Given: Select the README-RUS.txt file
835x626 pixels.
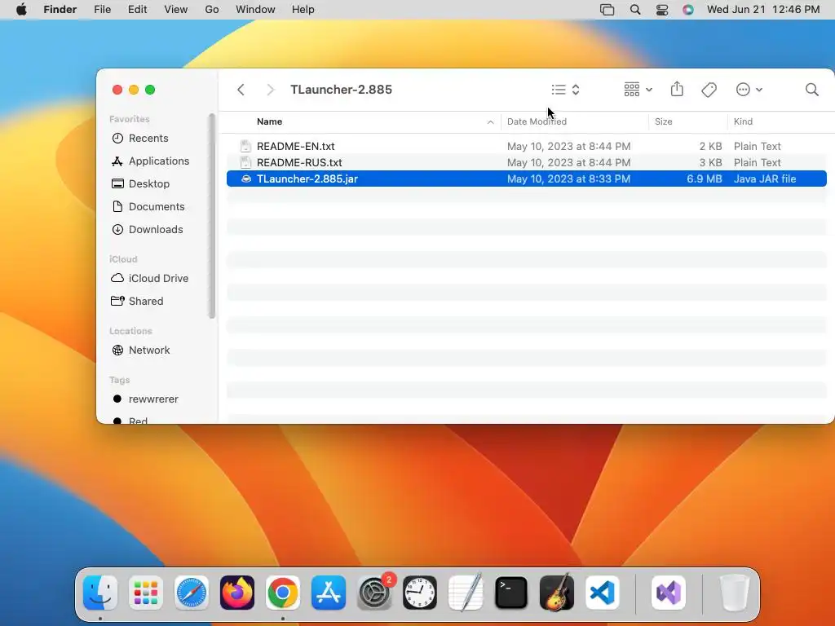Looking at the screenshot, I should pos(526,162).
